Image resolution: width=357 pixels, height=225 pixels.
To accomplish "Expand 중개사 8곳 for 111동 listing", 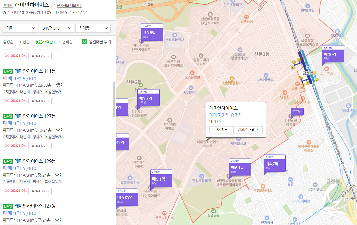I will pyautogui.click(x=40, y=101).
